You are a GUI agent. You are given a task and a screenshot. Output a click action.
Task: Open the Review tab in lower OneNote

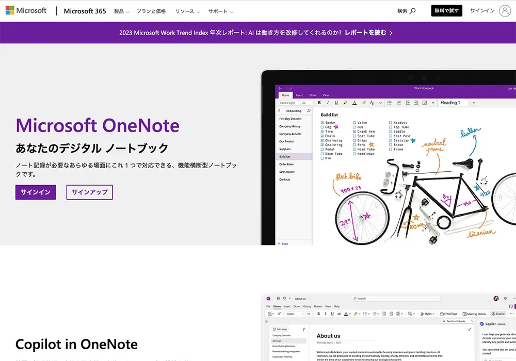point(318,306)
